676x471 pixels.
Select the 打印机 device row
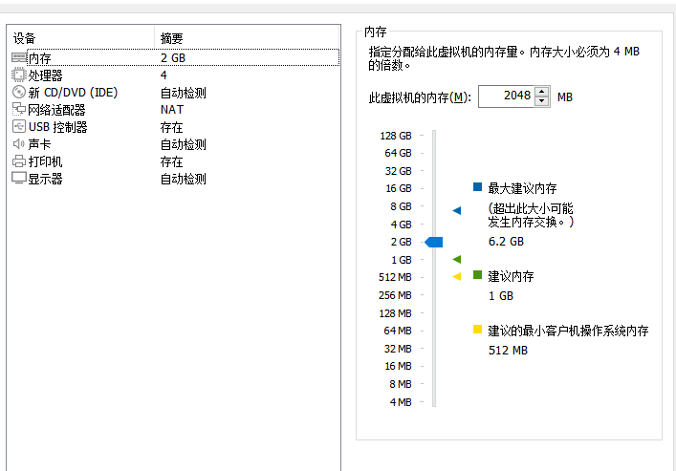173,161
